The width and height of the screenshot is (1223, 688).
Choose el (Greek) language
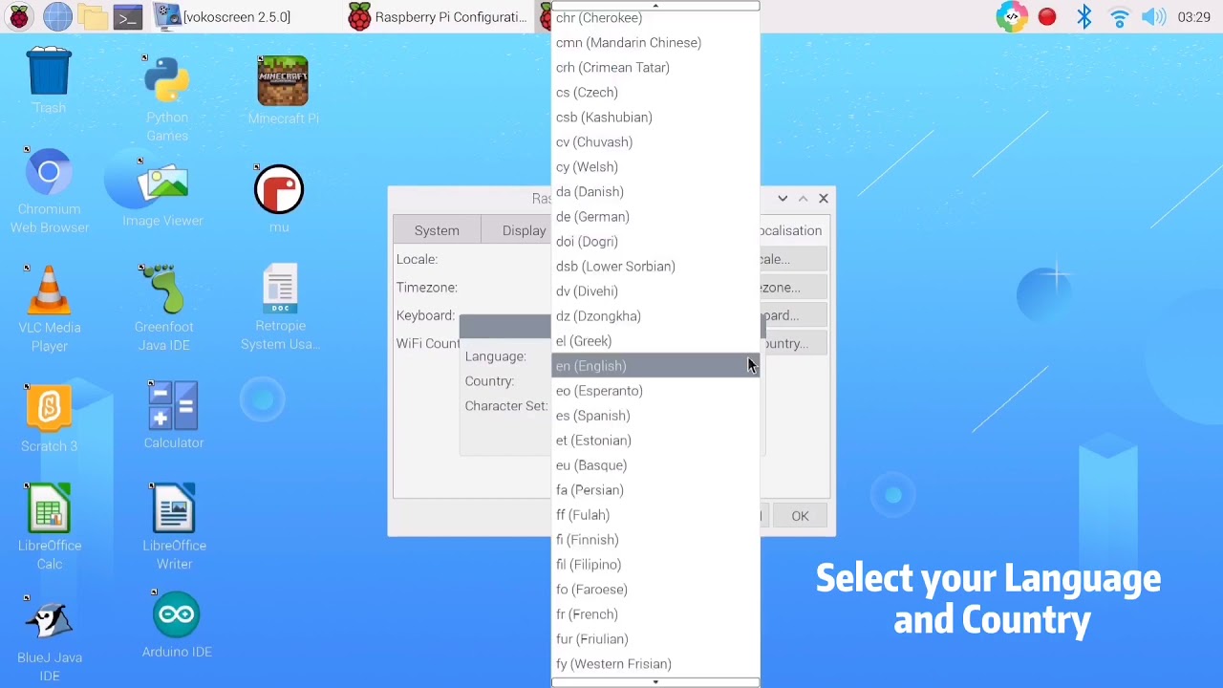(x=655, y=340)
